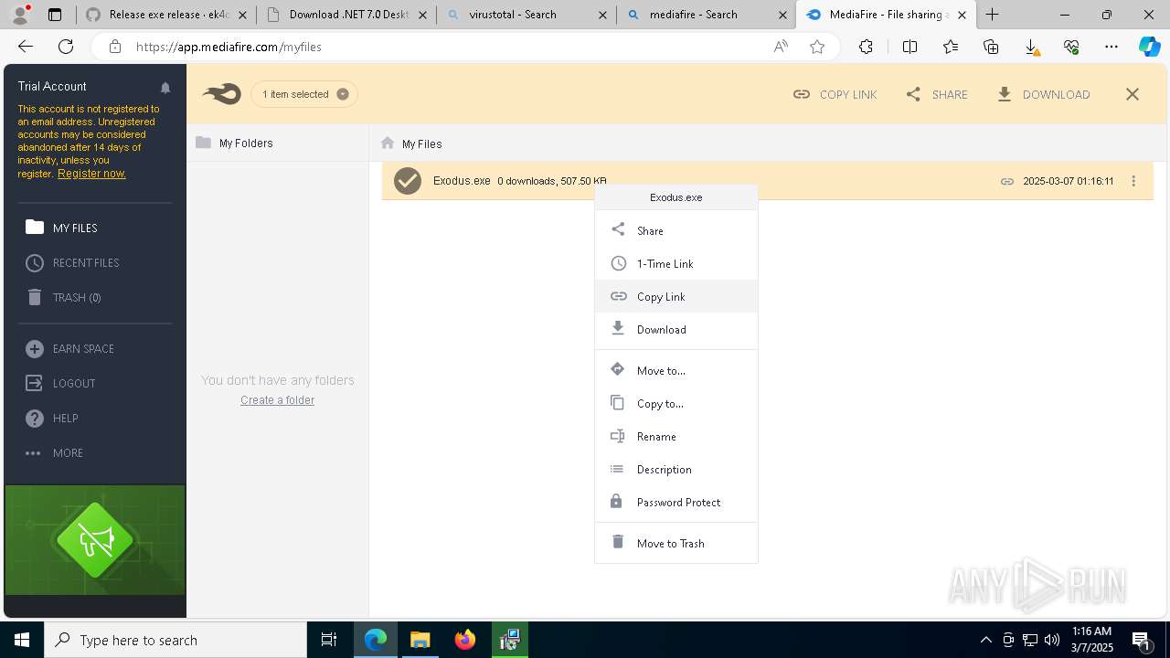This screenshot has width=1170, height=658.
Task: Open the browser profile icon
Action: pyautogui.click(x=20, y=15)
